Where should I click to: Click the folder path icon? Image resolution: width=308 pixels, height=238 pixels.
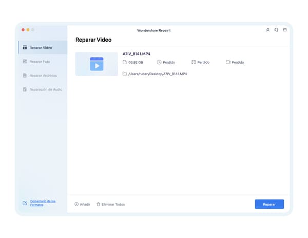pos(125,74)
